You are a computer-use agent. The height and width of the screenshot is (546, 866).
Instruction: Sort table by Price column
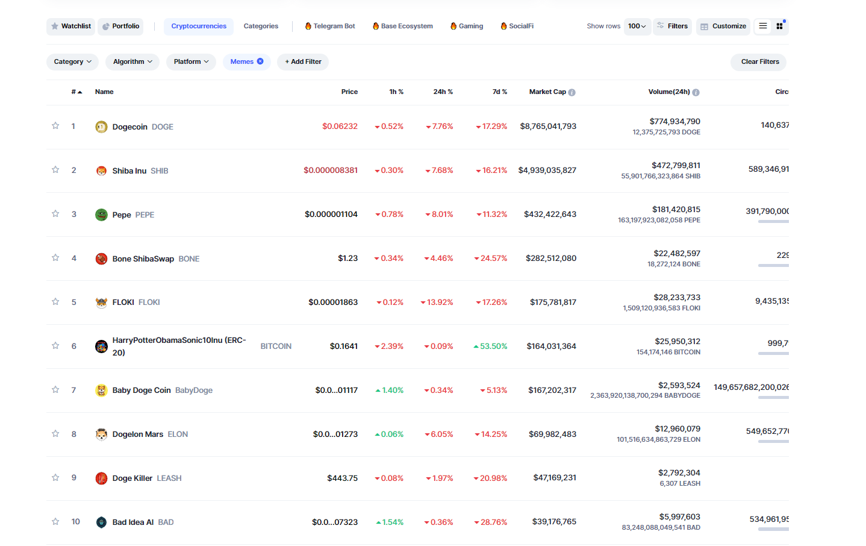[349, 92]
